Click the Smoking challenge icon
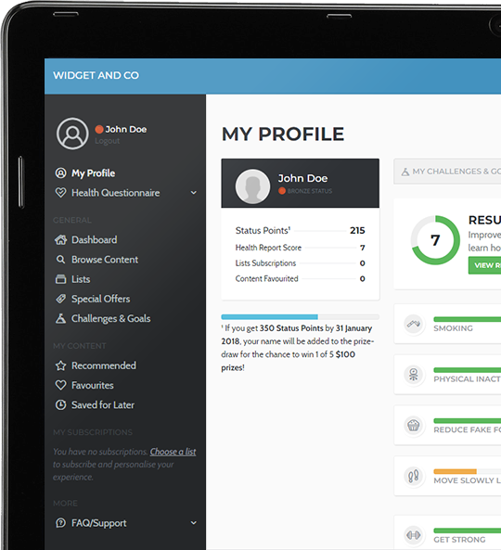Screen dimensions: 501x550 (413, 324)
